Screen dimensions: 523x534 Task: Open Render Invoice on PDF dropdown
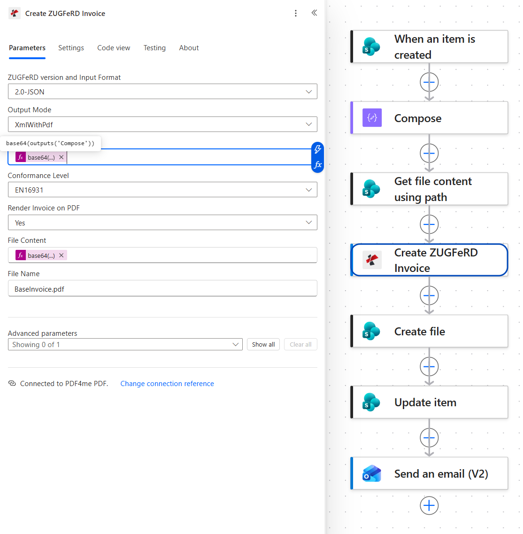(162, 223)
